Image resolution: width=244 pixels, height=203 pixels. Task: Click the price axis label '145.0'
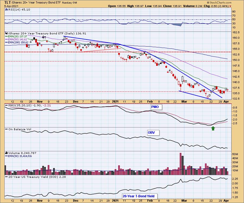pos(236,71)
